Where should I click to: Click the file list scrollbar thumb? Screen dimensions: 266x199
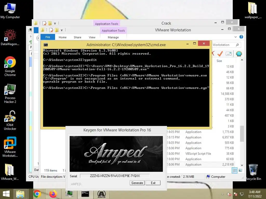tap(242, 134)
